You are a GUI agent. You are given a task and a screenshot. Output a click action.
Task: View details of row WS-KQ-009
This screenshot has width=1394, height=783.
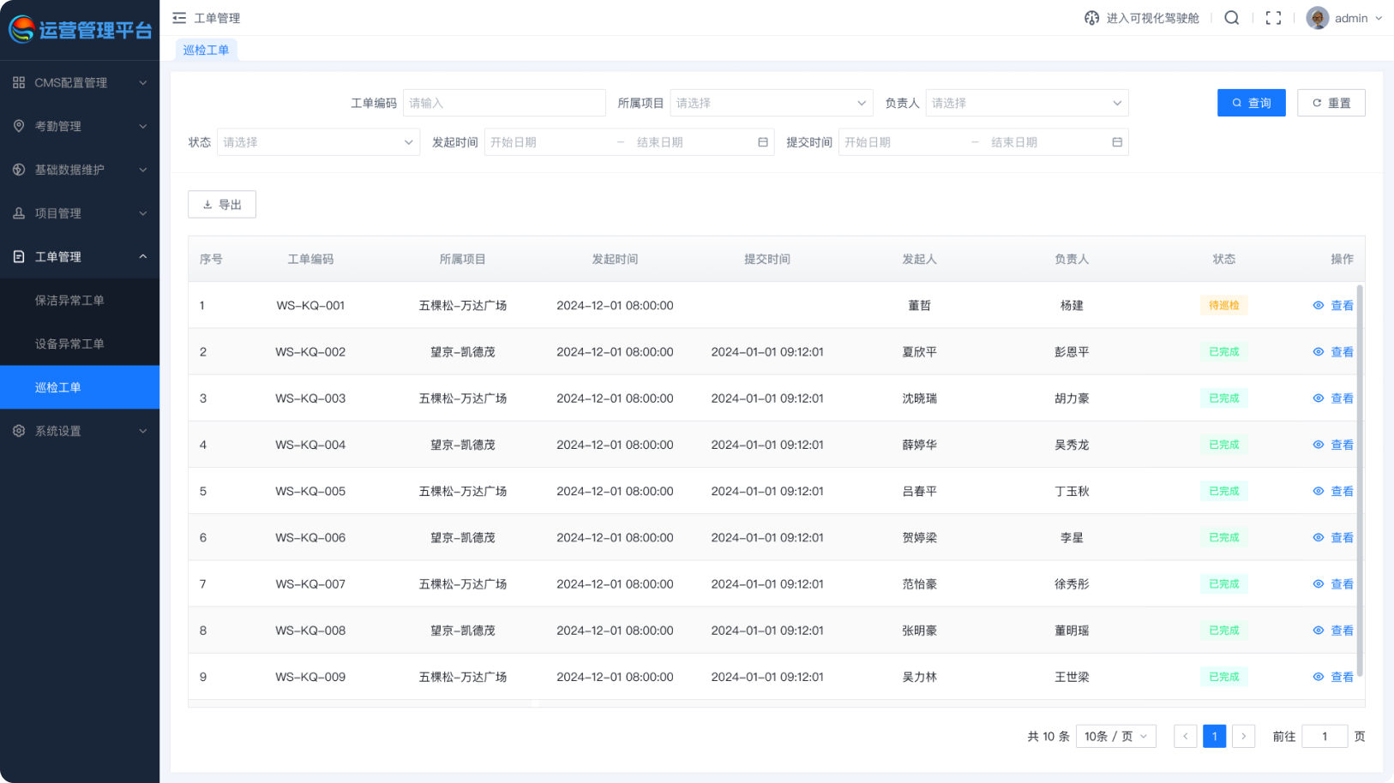point(1333,677)
